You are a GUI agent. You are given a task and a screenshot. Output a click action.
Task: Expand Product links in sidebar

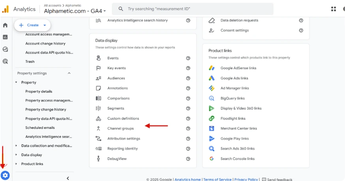click(16, 164)
